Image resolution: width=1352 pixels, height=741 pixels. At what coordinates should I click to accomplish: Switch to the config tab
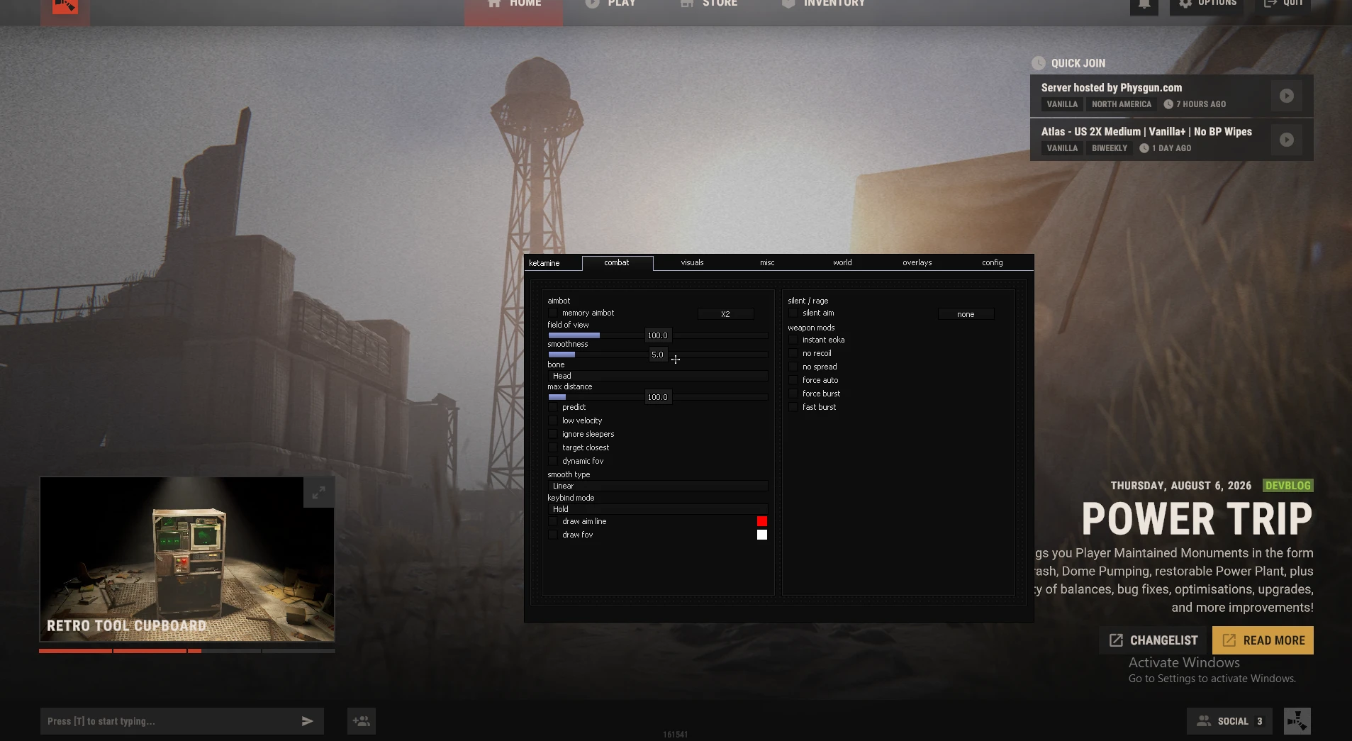tap(993, 262)
